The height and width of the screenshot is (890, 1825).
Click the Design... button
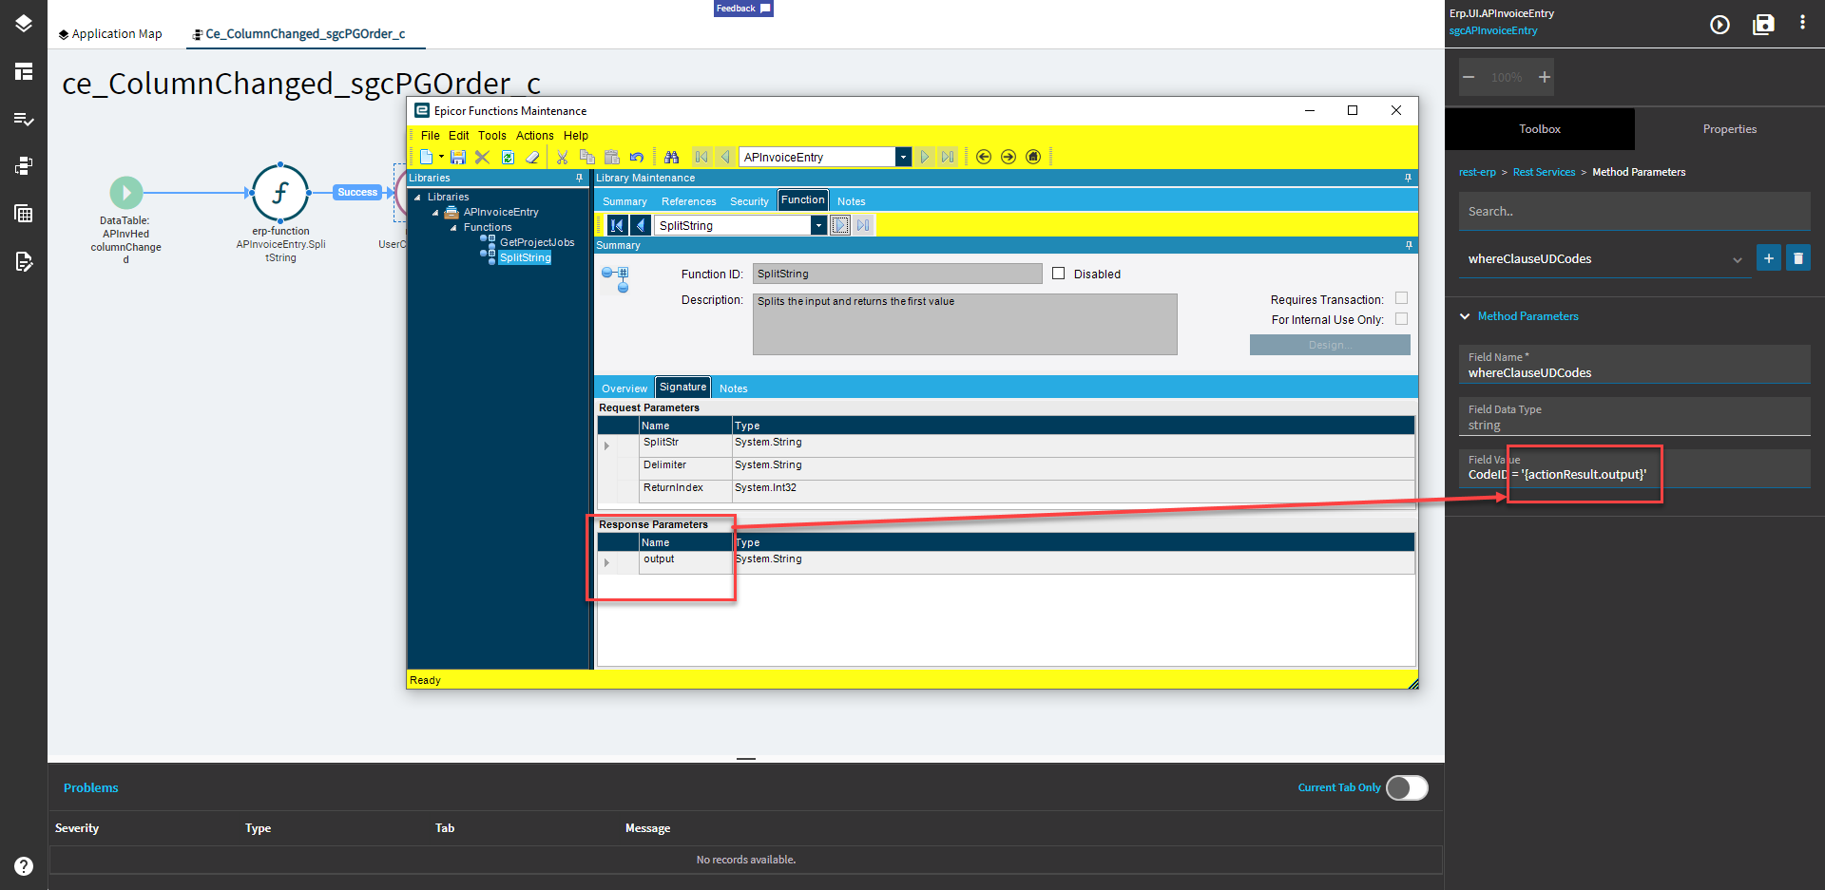1330,345
